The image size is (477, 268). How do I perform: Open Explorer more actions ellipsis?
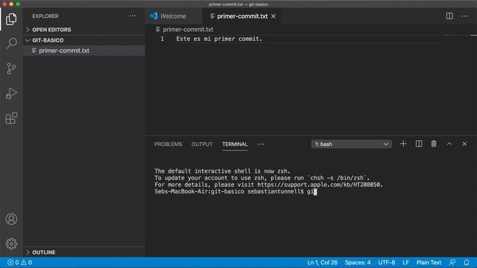pos(133,16)
